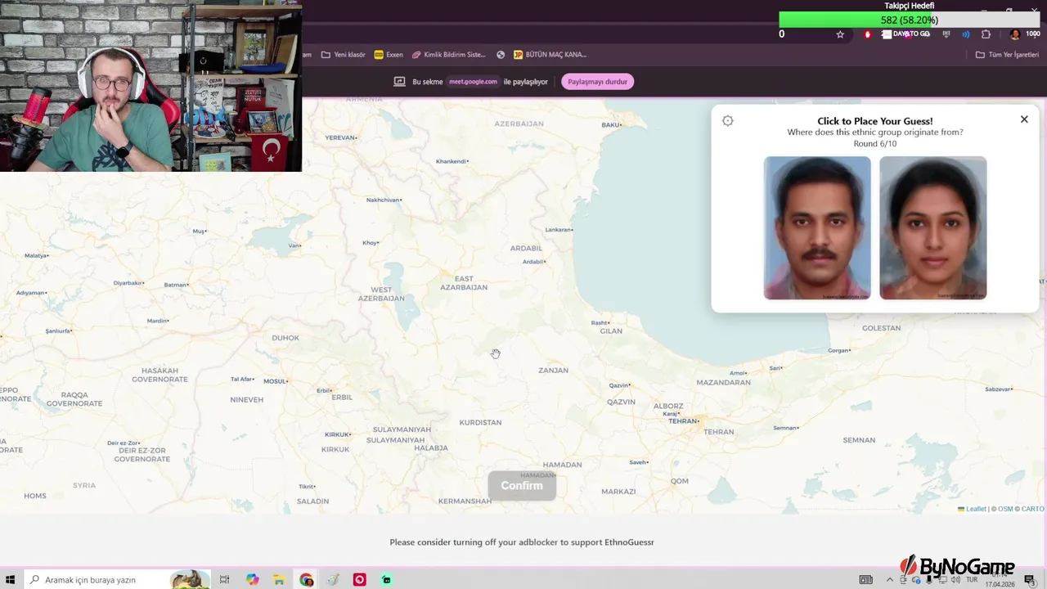This screenshot has height=589, width=1047.
Task: Place guess on Mosul label
Action: pyautogui.click(x=275, y=381)
